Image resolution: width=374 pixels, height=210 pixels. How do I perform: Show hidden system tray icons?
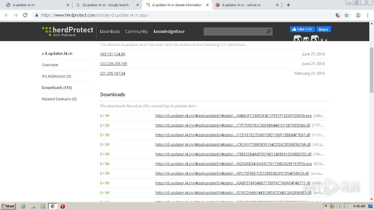[326, 206]
